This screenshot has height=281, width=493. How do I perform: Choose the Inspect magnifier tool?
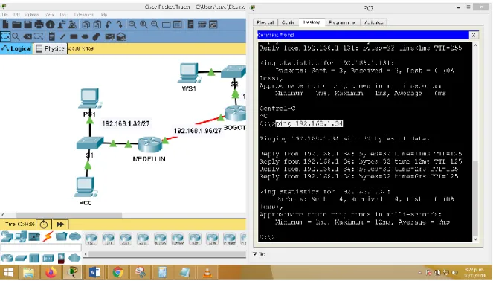pos(16,36)
